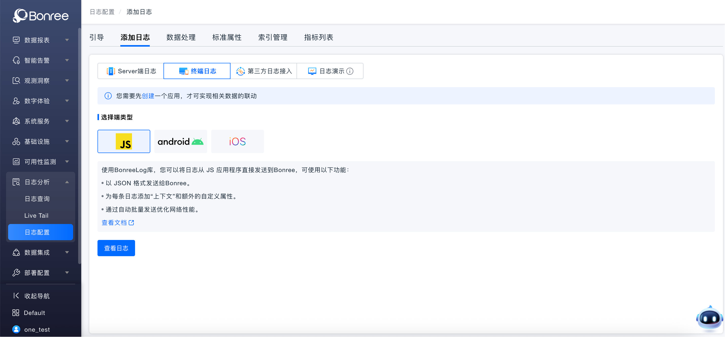Image resolution: width=725 pixels, height=337 pixels.
Task: Open the chatbot robot assistant icon
Action: tap(709, 319)
